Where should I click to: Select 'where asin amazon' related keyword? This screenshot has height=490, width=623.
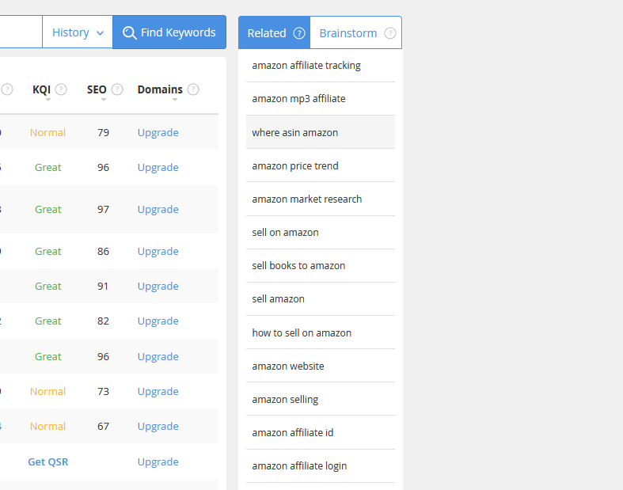pyautogui.click(x=321, y=132)
